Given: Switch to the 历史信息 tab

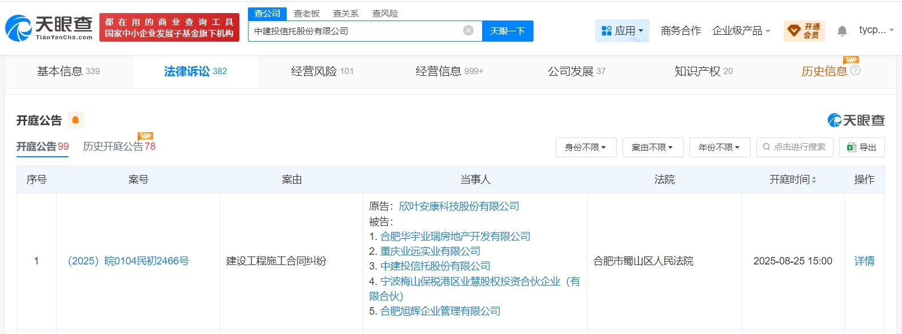Looking at the screenshot, I should (824, 71).
